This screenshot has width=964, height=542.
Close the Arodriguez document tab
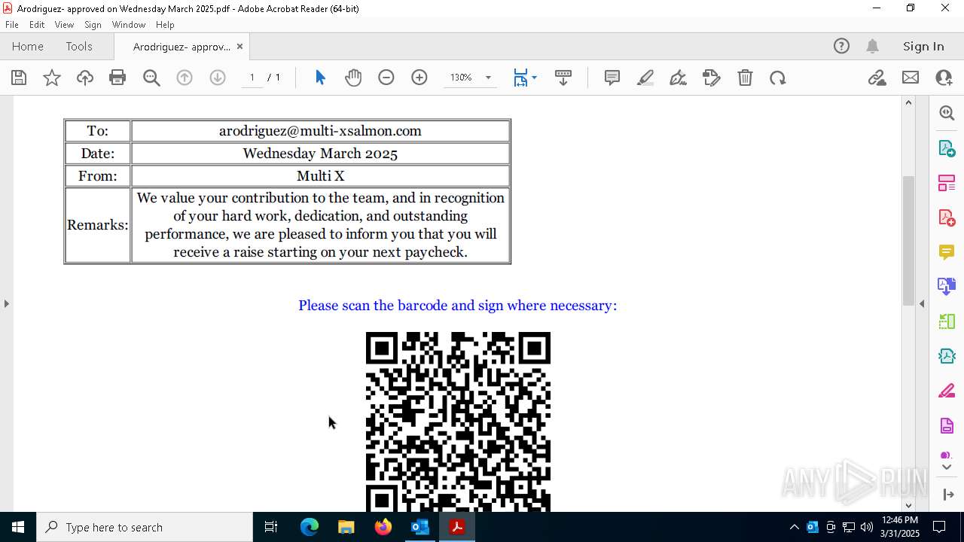(x=239, y=46)
